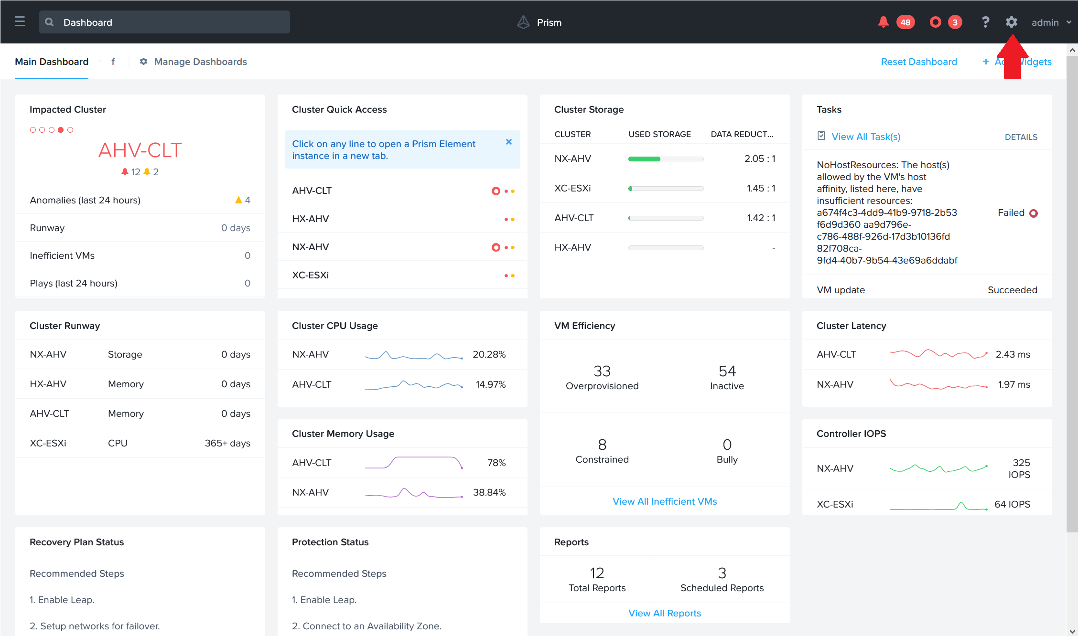Open the help question mark menu
The height and width of the screenshot is (636, 1078).
click(x=985, y=22)
